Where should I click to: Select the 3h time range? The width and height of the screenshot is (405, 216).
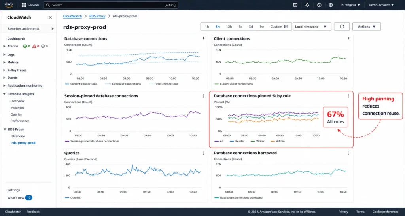click(218, 27)
